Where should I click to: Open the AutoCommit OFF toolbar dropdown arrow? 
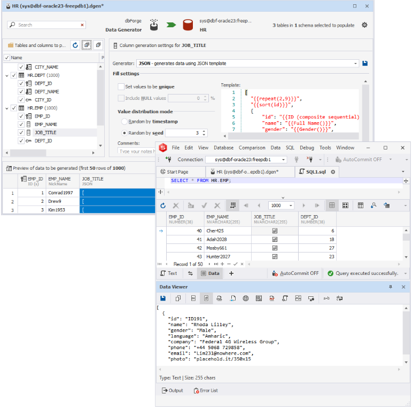[x=391, y=159]
